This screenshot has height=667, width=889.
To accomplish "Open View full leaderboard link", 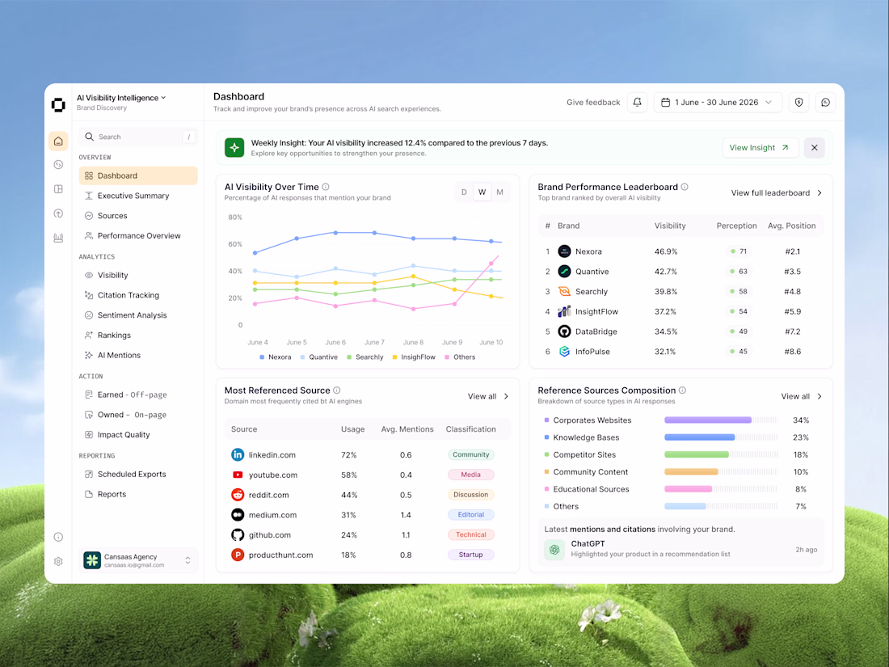I will click(x=776, y=193).
